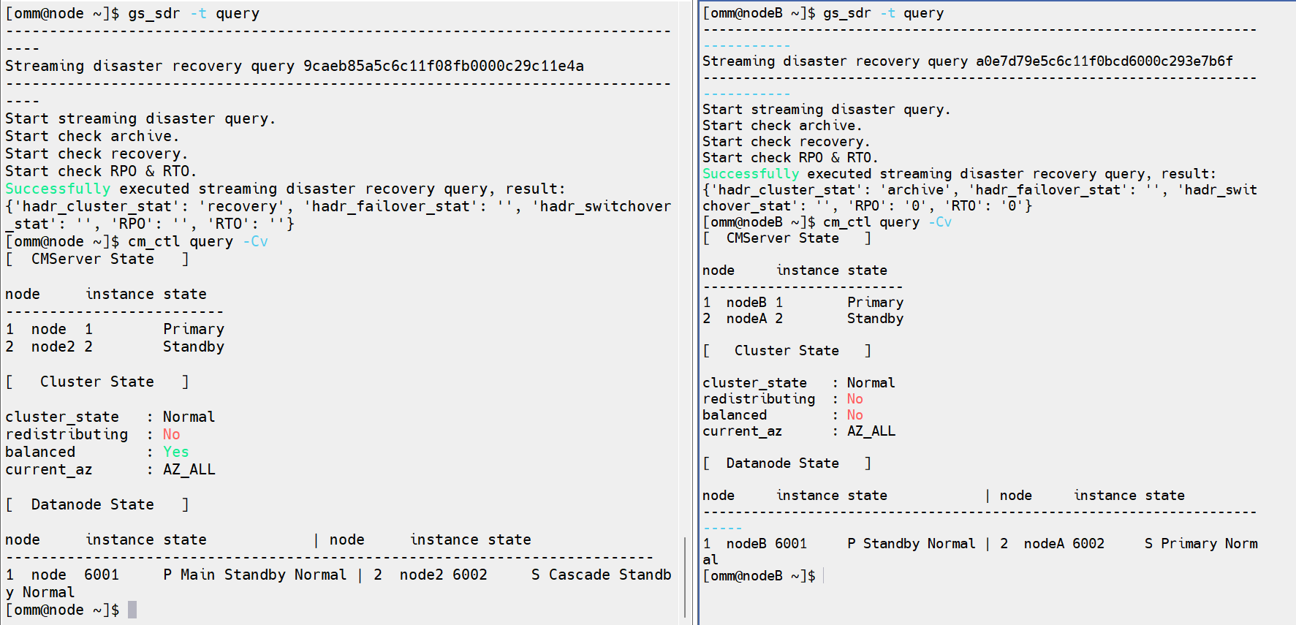Click green 'Successfully' text in right terminal
Image resolution: width=1296 pixels, height=625 pixels.
(x=750, y=174)
